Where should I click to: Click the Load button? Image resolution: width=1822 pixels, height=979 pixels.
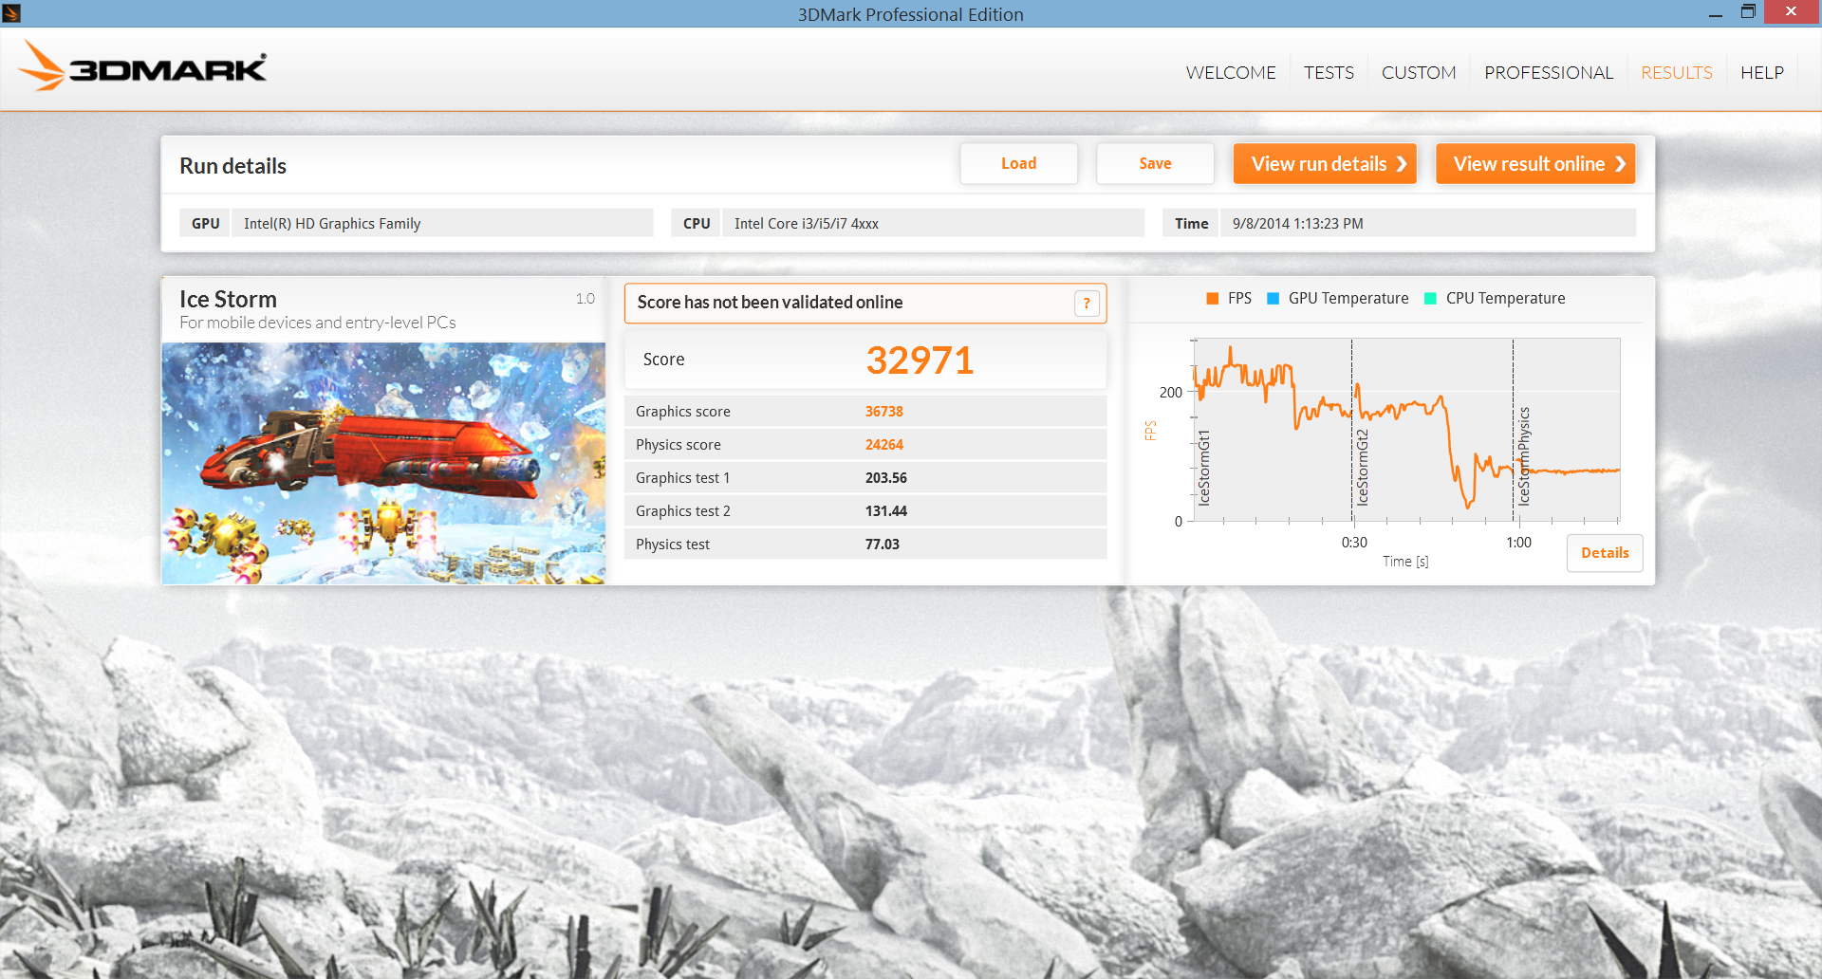click(x=1019, y=163)
